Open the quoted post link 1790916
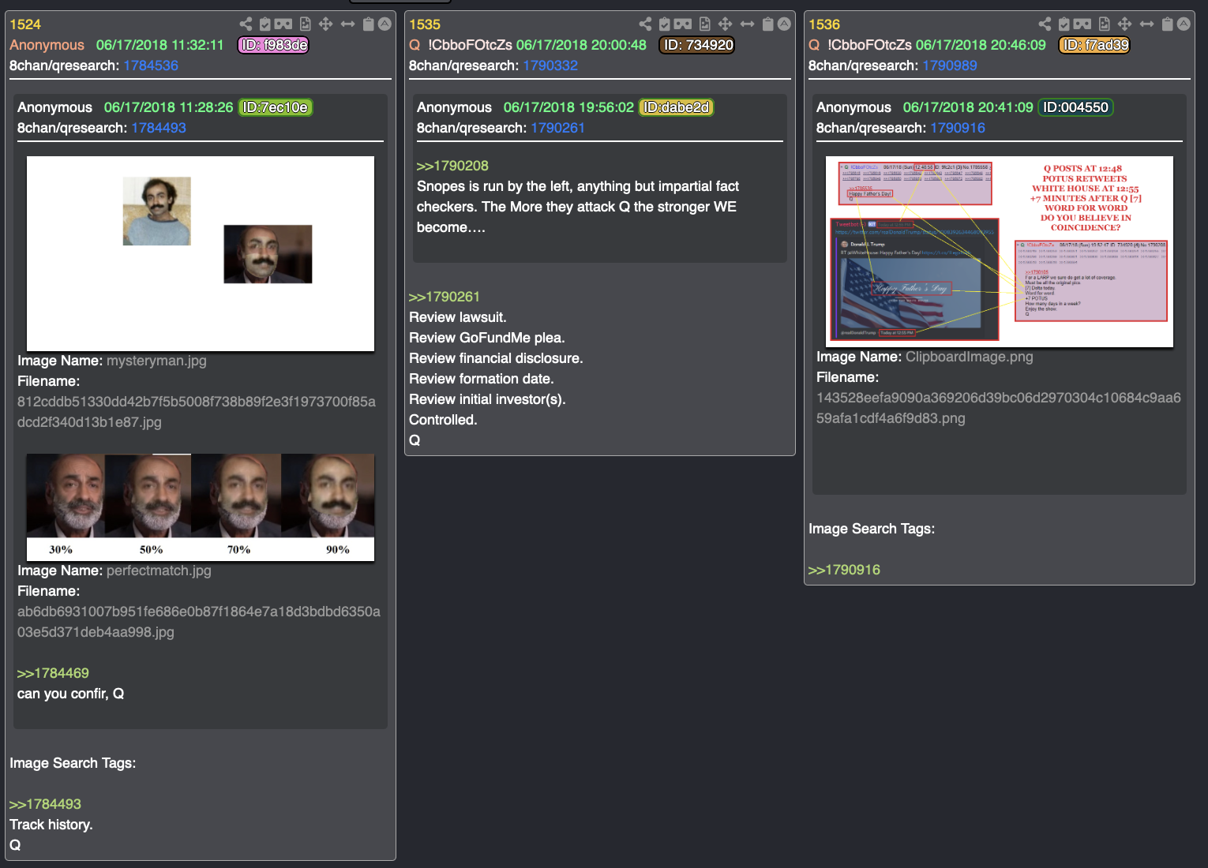The height and width of the screenshot is (868, 1208). click(958, 128)
